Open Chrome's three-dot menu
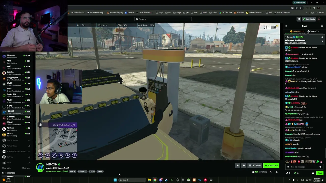326x183 pixels. pyautogui.click(x=323, y=8)
